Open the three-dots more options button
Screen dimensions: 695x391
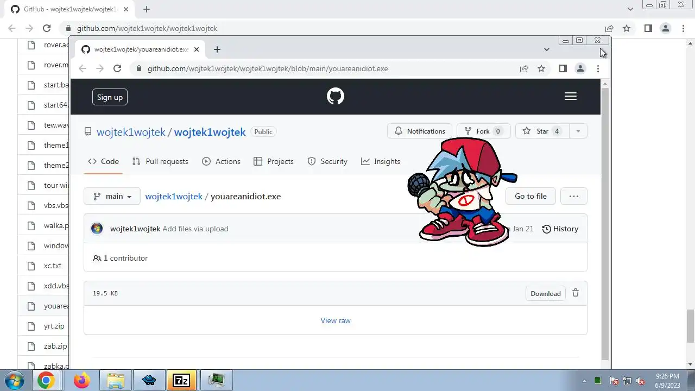click(574, 196)
